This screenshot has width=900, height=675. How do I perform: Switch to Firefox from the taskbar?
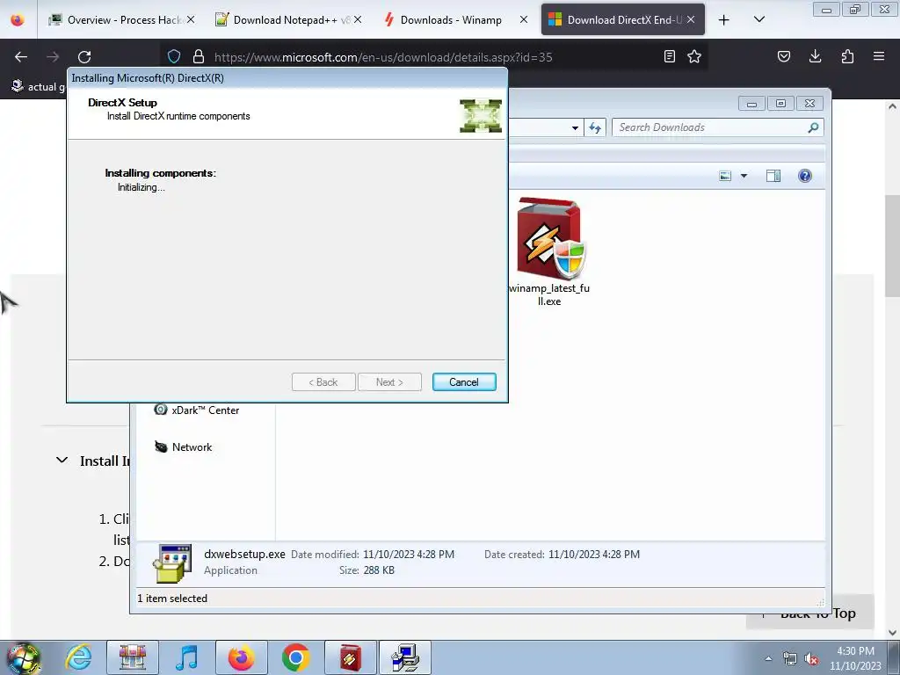tap(241, 657)
